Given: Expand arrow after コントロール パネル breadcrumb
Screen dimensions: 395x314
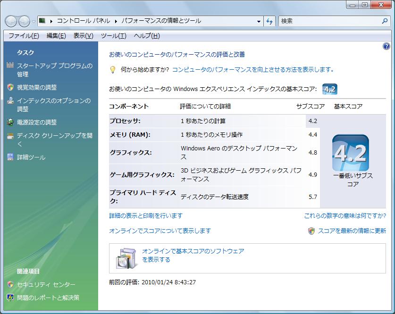Looking at the screenshot, I should pyautogui.click(x=116, y=21).
